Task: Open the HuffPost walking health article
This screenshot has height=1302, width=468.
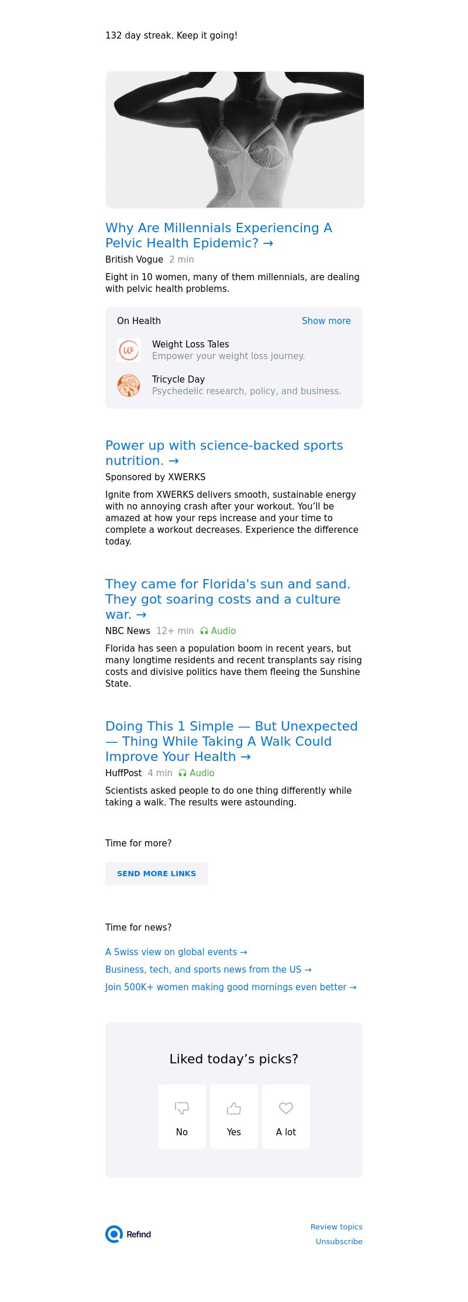Action: [x=231, y=741]
